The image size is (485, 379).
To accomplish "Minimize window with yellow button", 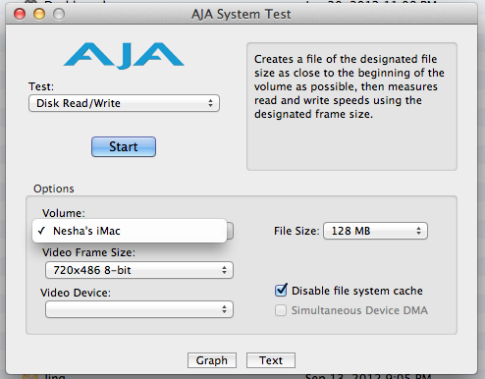I will [x=39, y=14].
